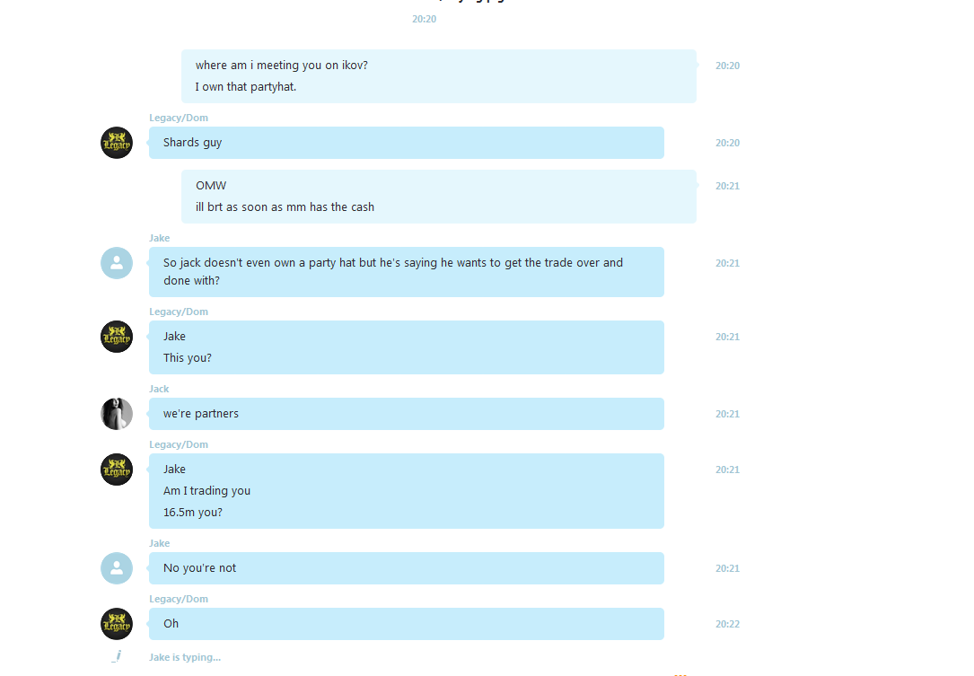The height and width of the screenshot is (676, 974).
Task: Open Legacy/Dom avatar beside 'Shards guy' message
Action: tap(117, 143)
